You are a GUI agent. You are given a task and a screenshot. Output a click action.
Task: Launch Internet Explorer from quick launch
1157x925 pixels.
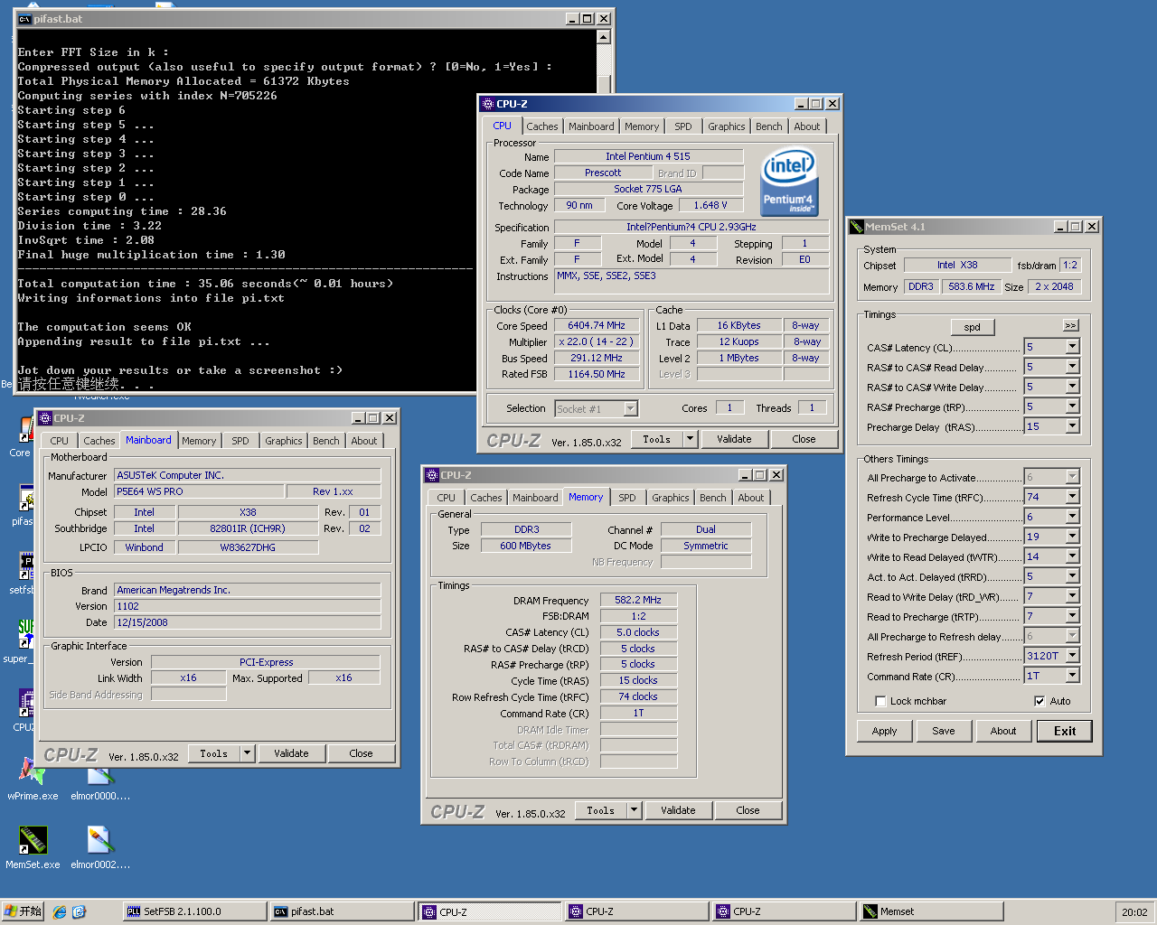(x=60, y=912)
